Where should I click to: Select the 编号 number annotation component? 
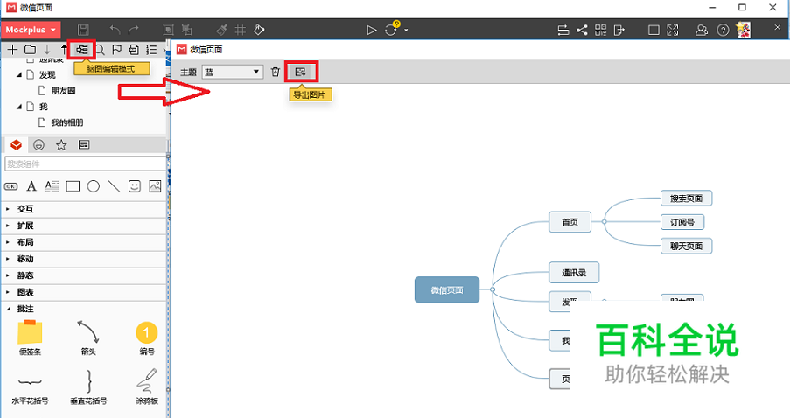point(146,333)
